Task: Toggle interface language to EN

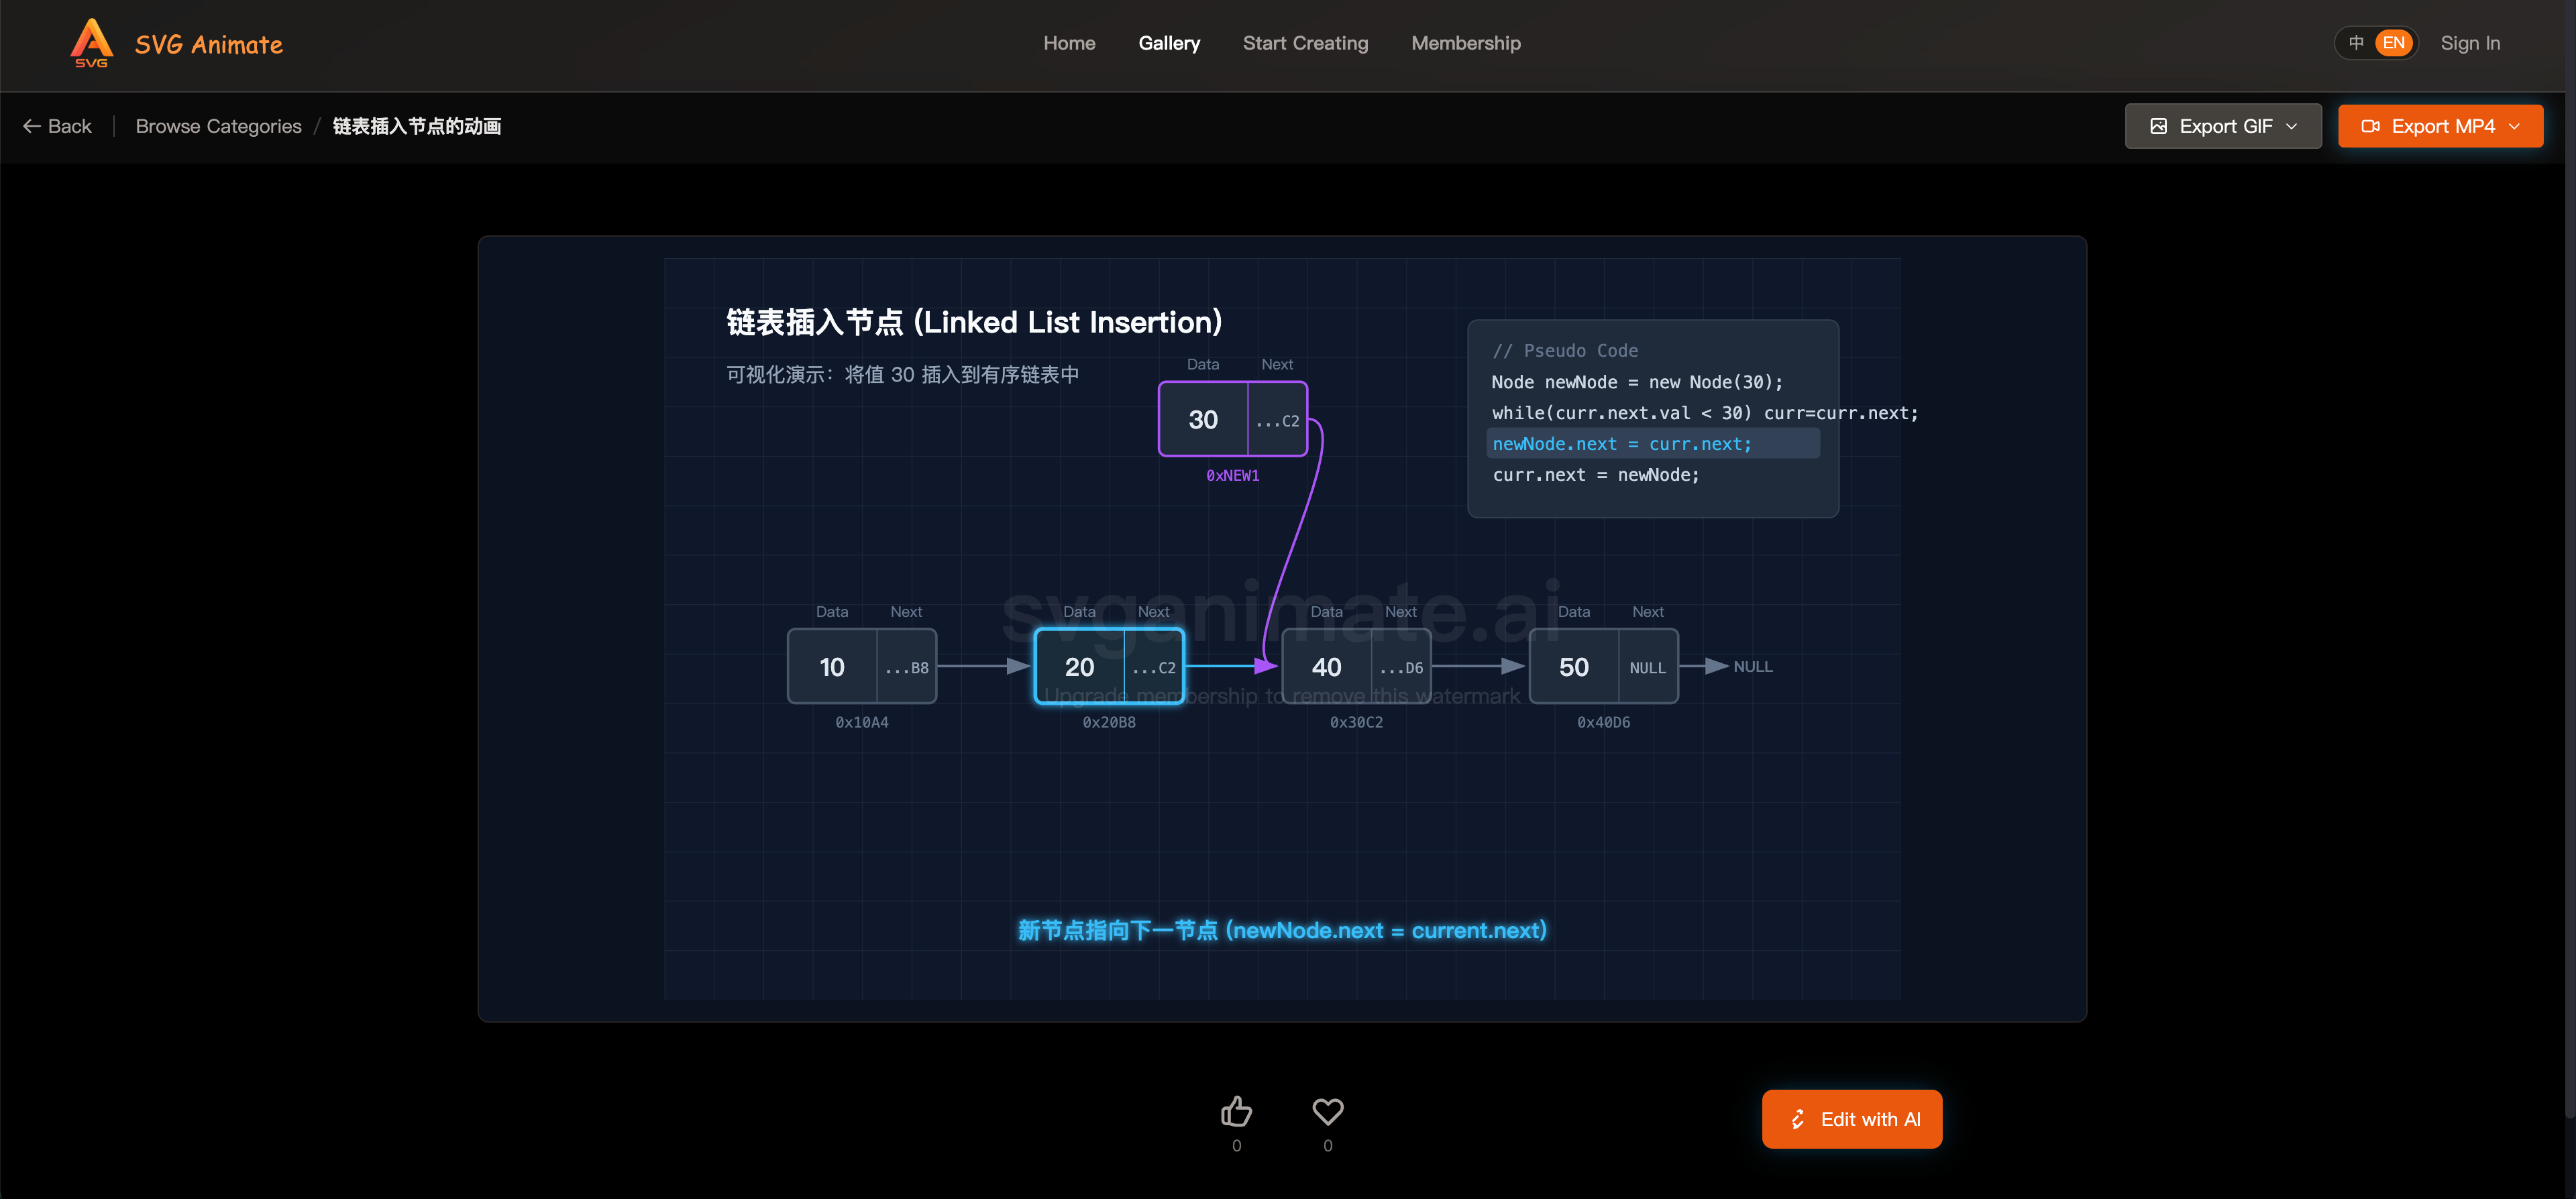Action: coord(2393,42)
